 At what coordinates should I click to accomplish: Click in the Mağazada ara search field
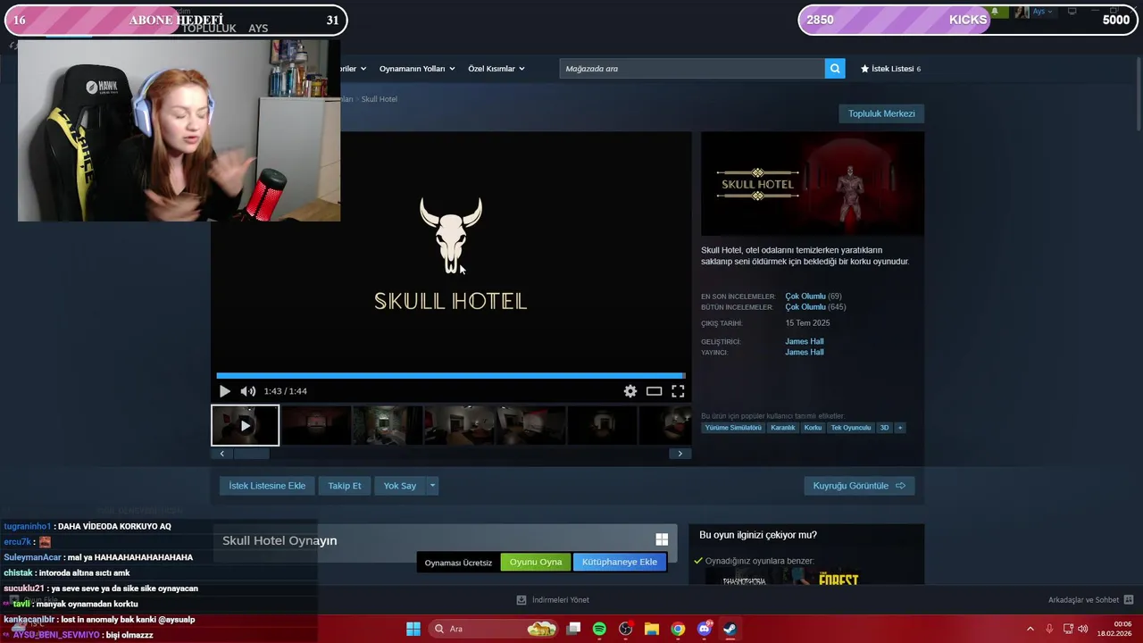692,69
